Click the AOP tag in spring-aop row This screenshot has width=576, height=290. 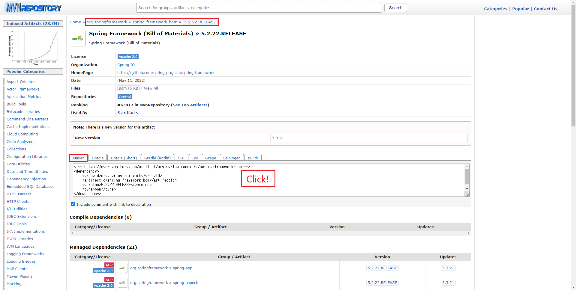coord(109,265)
